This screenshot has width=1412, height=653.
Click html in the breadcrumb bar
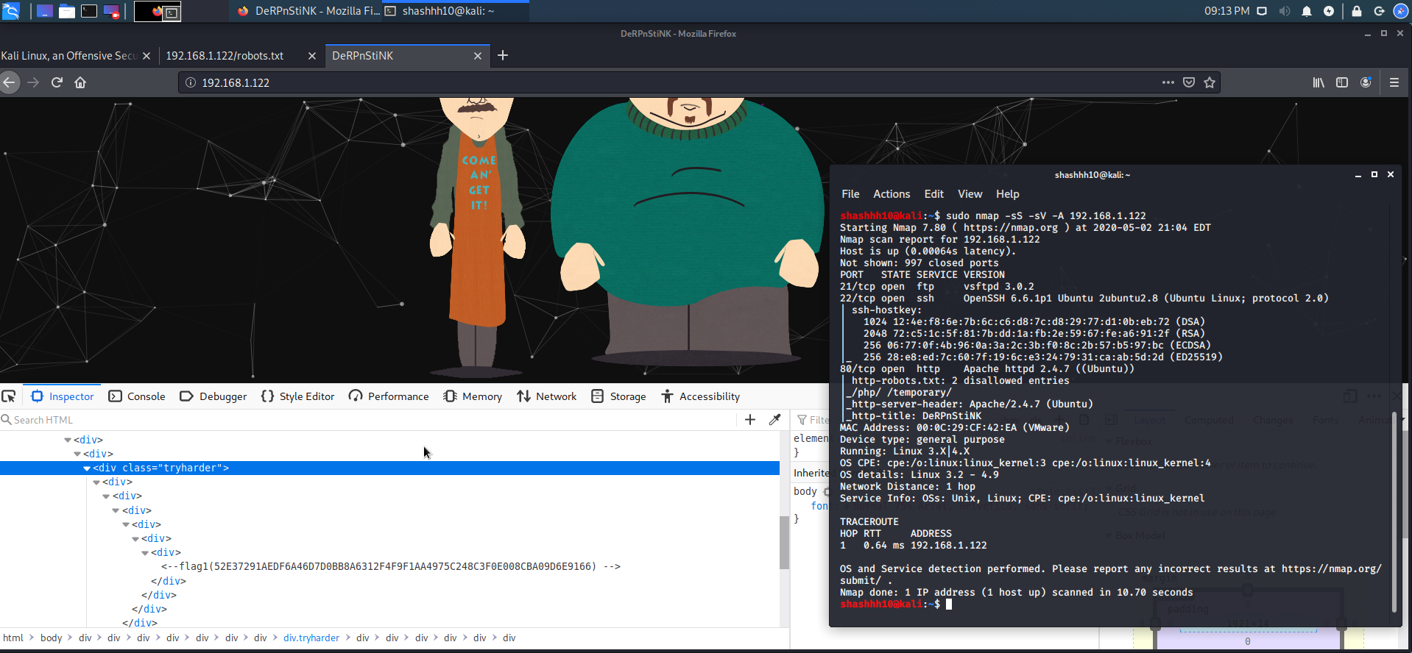(13, 638)
